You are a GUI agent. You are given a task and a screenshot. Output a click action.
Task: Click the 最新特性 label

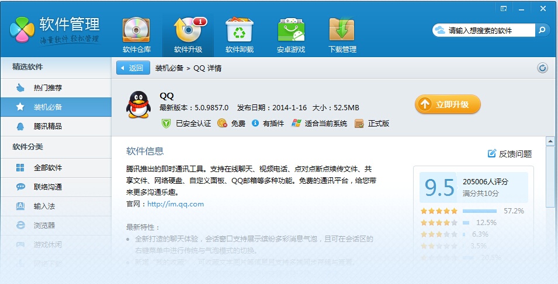(x=143, y=227)
